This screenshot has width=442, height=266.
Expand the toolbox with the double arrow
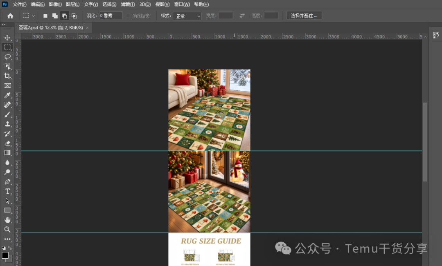pyautogui.click(x=3, y=25)
